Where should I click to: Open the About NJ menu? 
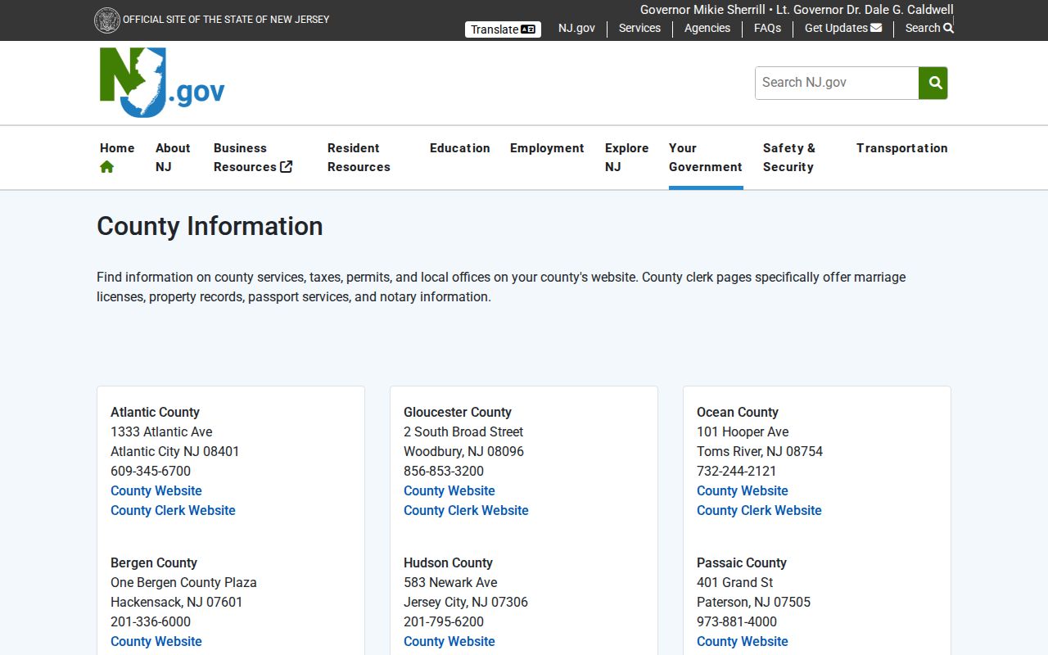coord(173,157)
